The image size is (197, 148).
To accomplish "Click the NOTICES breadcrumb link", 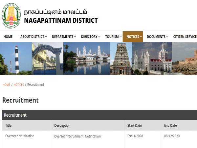I will [x=19, y=85].
